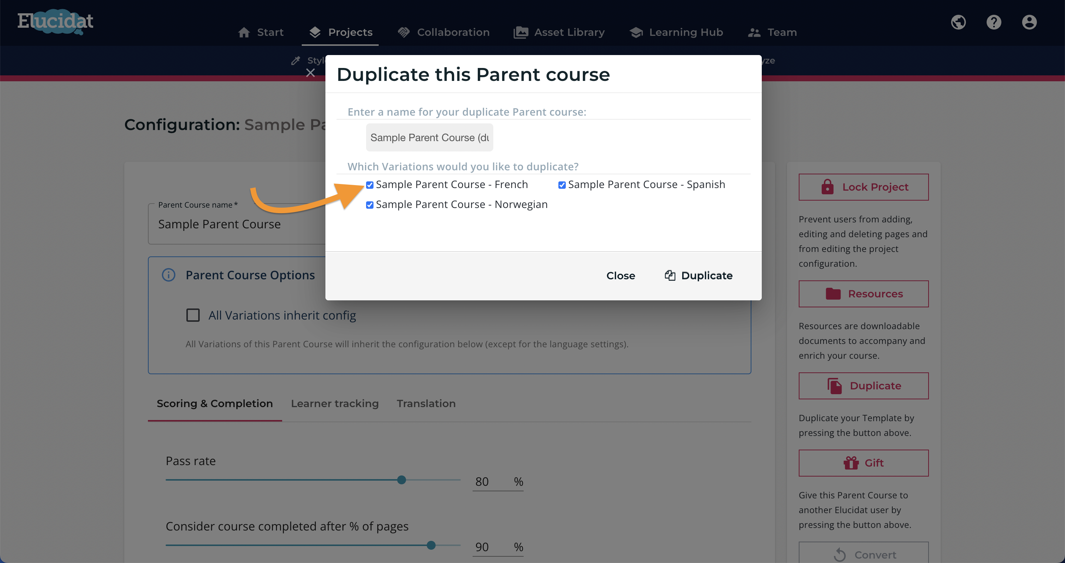Go to the Start menu item

point(261,32)
